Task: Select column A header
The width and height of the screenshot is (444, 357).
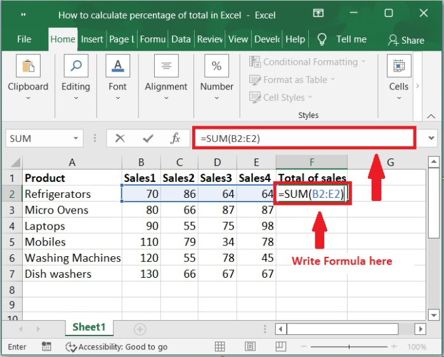Action: tap(72, 162)
